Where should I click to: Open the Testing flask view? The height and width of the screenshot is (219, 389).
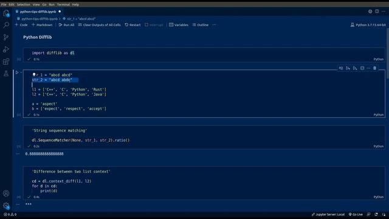coord(6,73)
